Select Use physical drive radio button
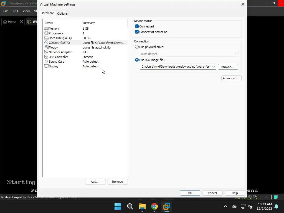 coord(137,47)
